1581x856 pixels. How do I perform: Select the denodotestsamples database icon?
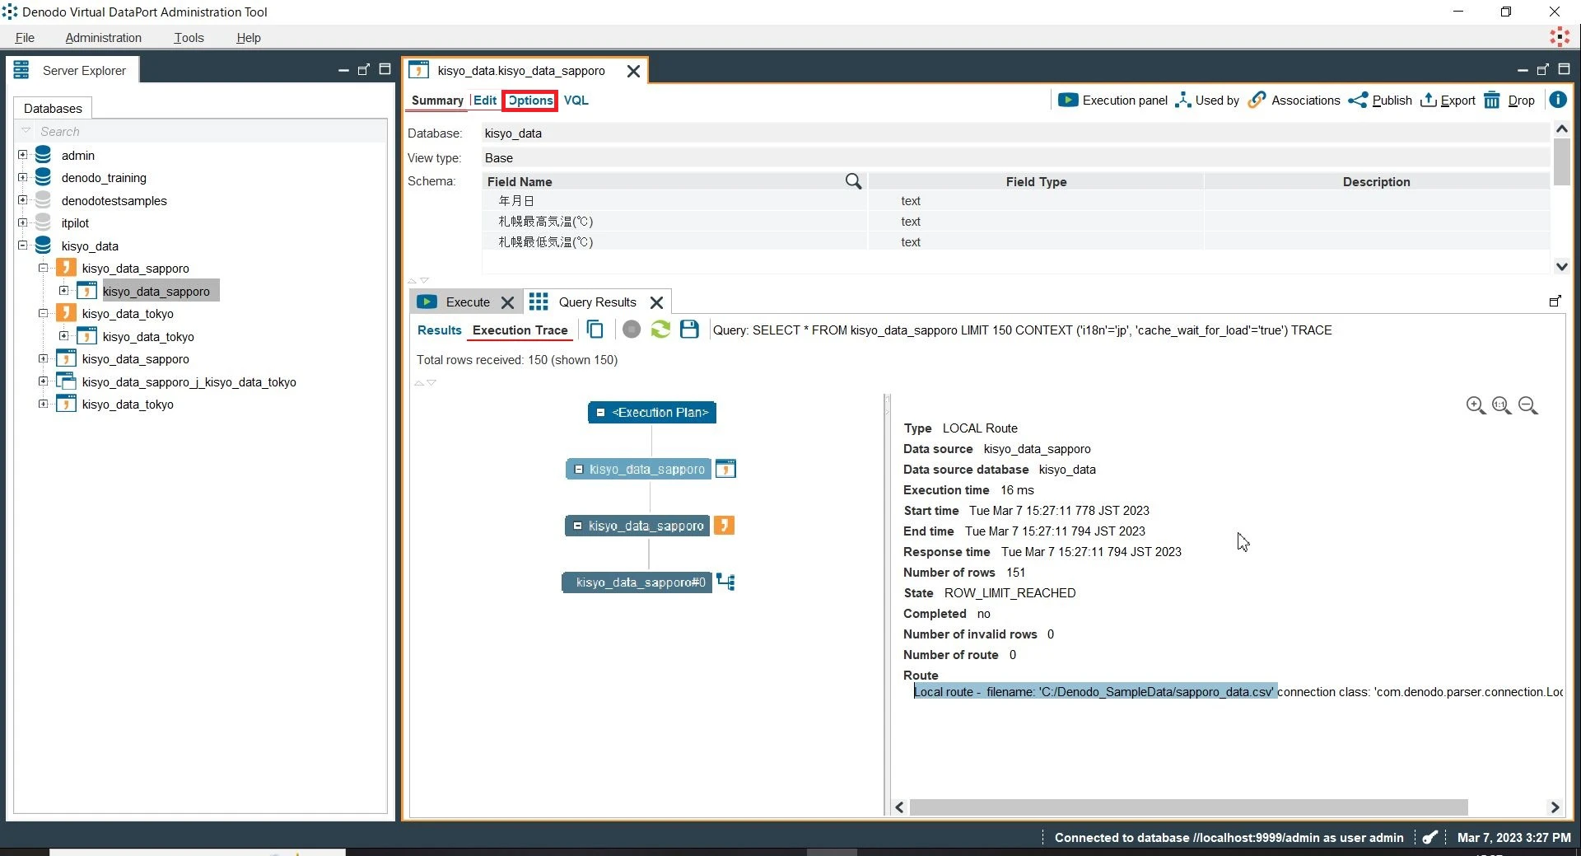coord(44,200)
